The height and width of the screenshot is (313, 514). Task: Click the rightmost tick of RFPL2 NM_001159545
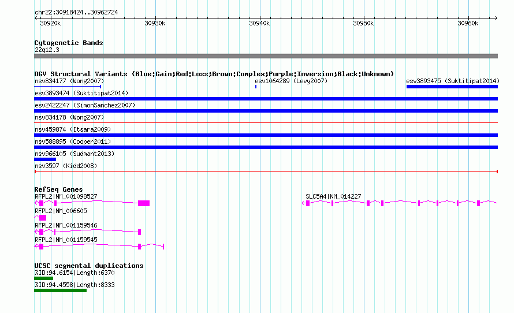pyautogui.click(x=163, y=247)
